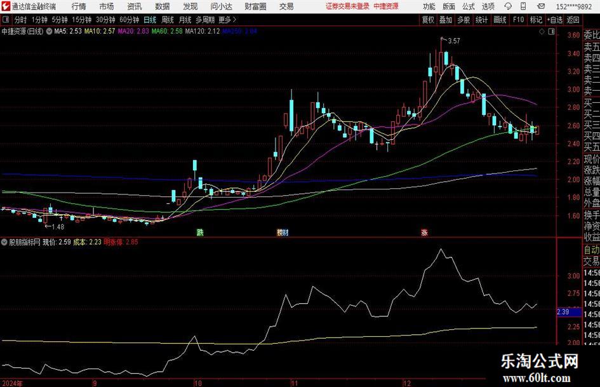Open the 多周期 multi-period view
The width and height of the screenshot is (600, 387).
[x=205, y=20]
